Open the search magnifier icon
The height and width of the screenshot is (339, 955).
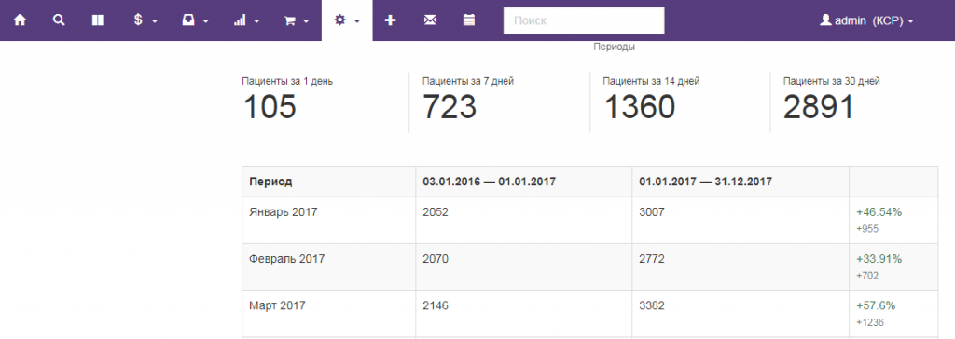(x=59, y=20)
